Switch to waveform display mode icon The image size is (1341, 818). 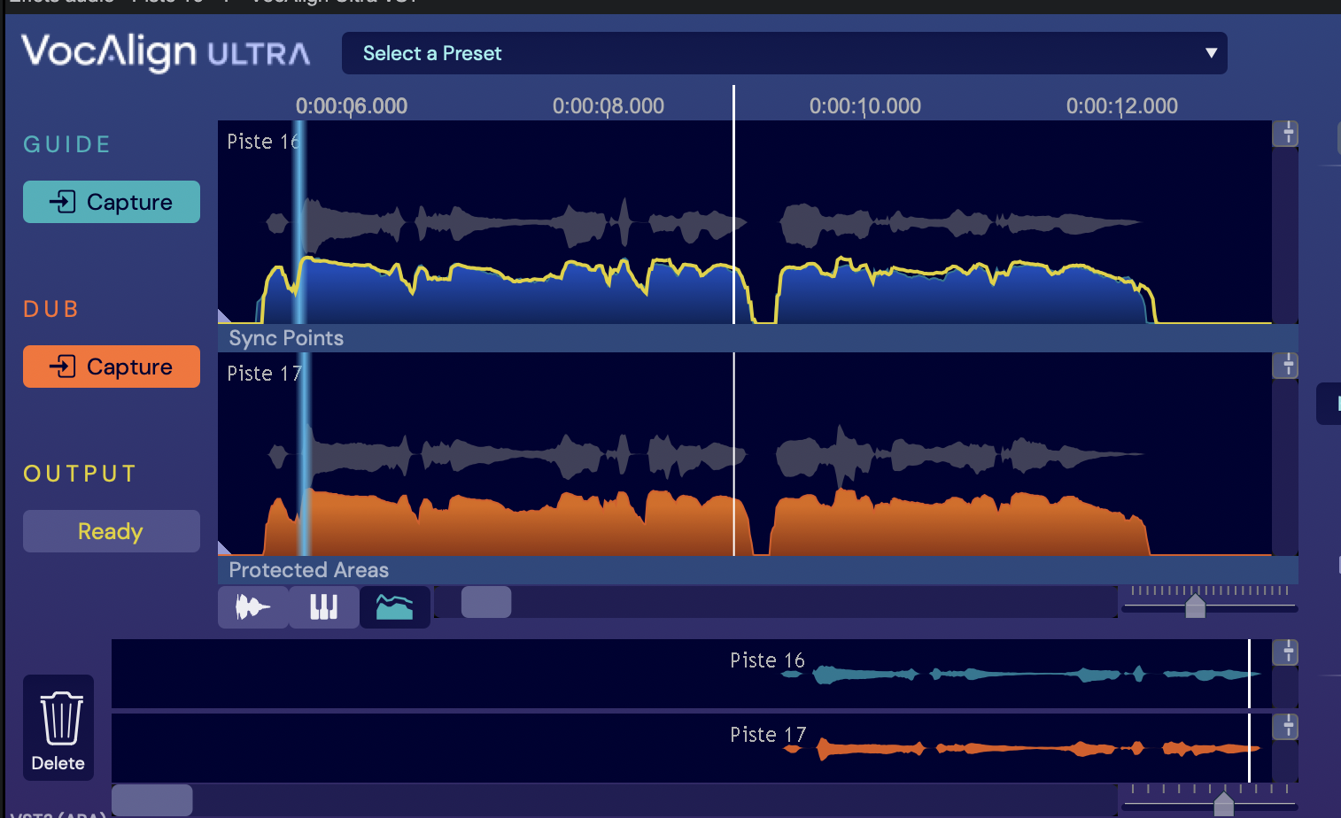[253, 607]
